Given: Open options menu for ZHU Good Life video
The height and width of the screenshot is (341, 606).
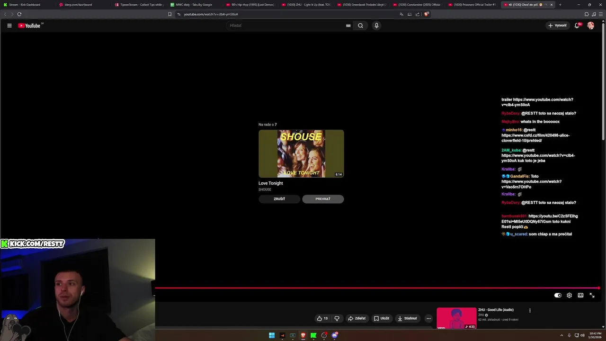Looking at the screenshot, I should coord(530,310).
